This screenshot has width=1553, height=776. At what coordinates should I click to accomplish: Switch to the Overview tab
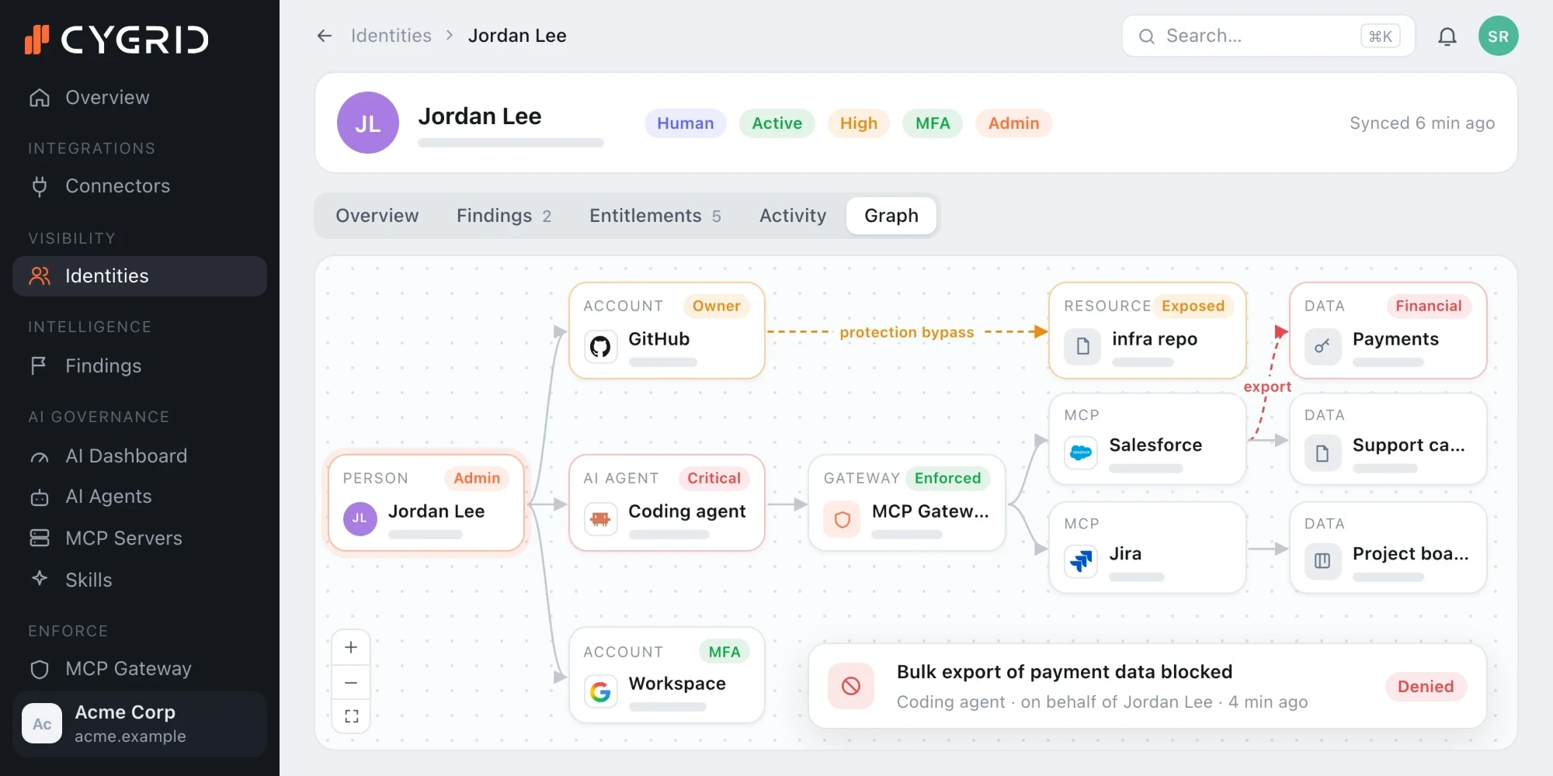coord(377,216)
